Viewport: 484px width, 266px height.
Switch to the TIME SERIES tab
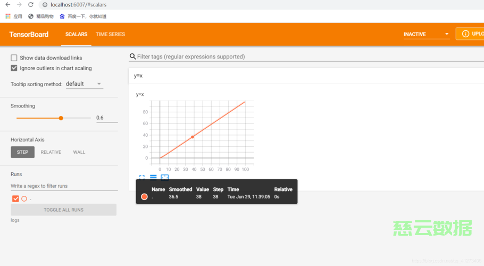110,34
